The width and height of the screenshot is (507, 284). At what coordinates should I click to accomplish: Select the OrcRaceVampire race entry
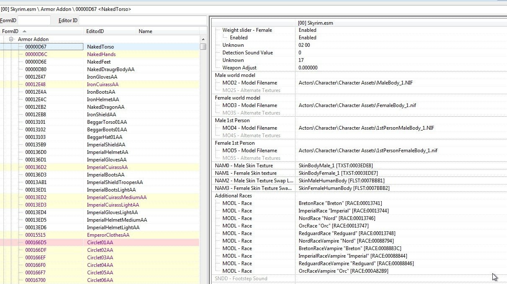point(360,271)
